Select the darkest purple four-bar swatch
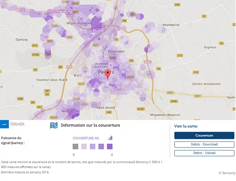The width and height of the screenshot is (236, 181). point(110,146)
